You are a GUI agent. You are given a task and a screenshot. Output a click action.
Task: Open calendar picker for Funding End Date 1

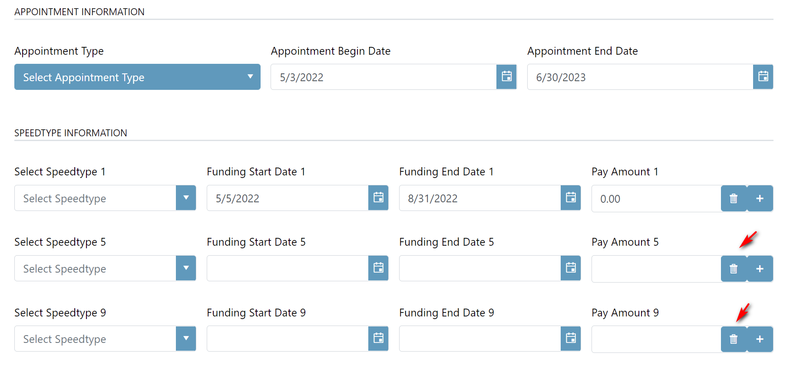pos(571,198)
